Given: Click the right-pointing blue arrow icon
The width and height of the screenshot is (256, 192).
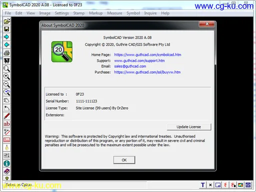Looking at the screenshot, I should click(6, 37).
